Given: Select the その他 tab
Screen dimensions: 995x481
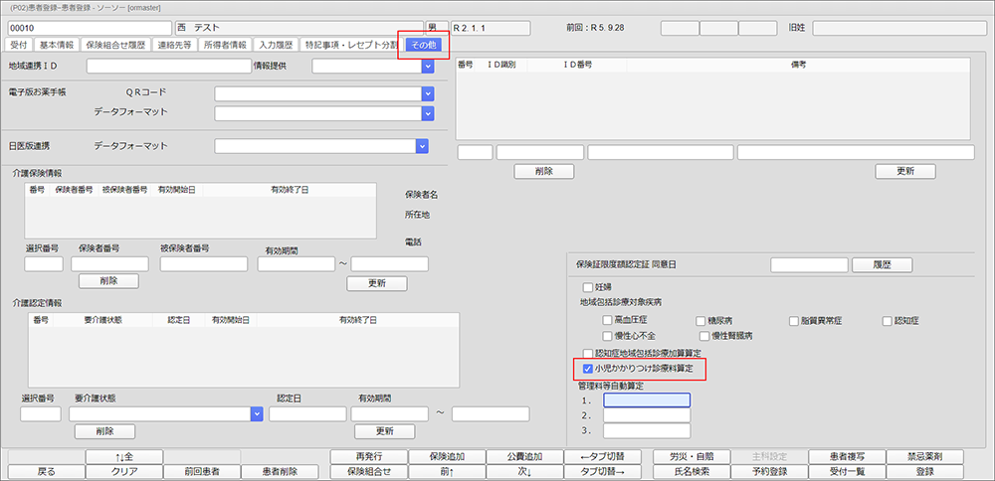Looking at the screenshot, I should [x=423, y=45].
